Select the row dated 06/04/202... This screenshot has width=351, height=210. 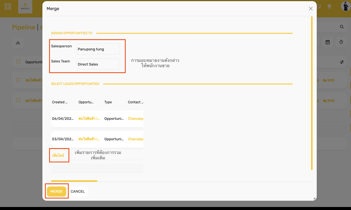[x=97, y=119]
